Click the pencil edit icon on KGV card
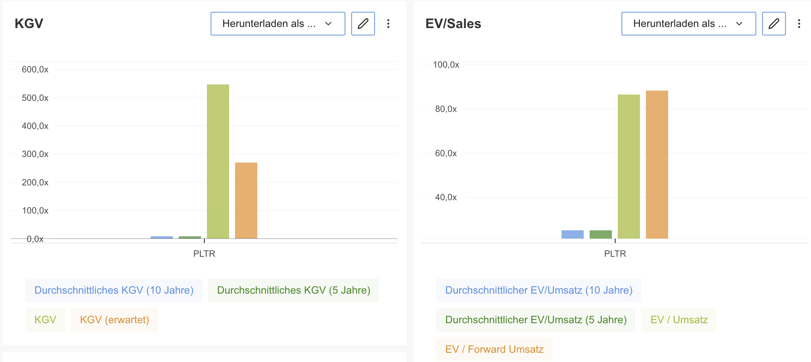The image size is (811, 362). (363, 24)
